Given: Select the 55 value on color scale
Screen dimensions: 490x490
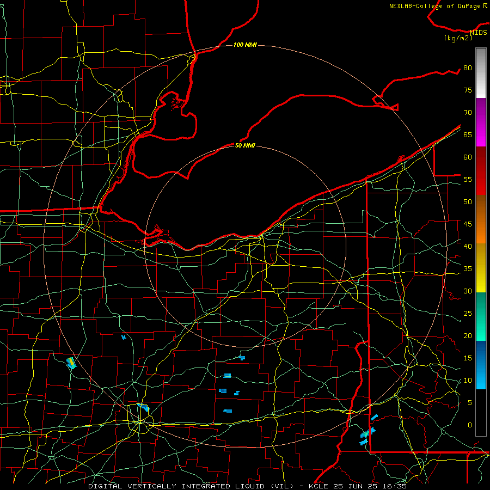Looking at the screenshot, I should [468, 180].
